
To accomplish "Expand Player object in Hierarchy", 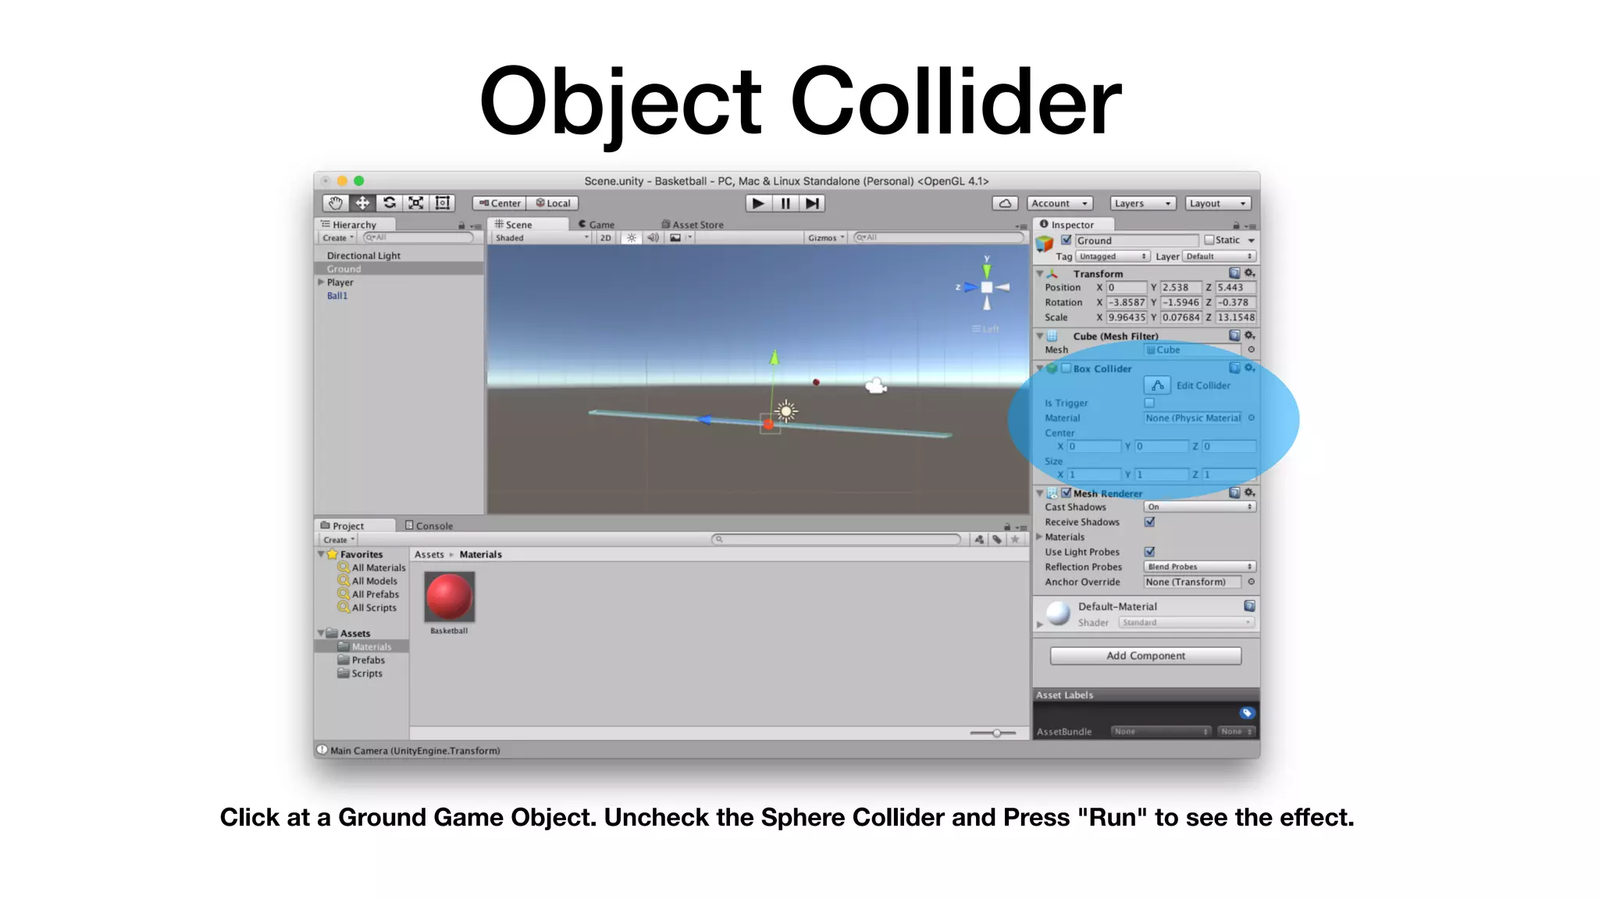I will tap(321, 282).
